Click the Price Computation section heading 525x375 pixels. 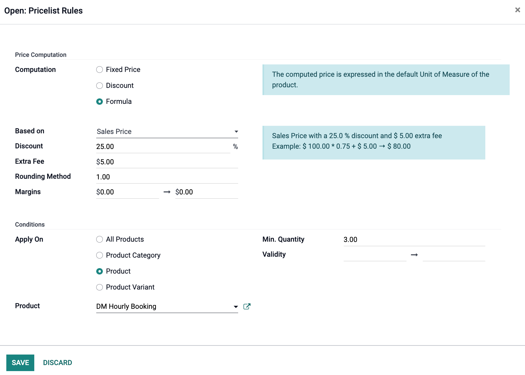41,55
